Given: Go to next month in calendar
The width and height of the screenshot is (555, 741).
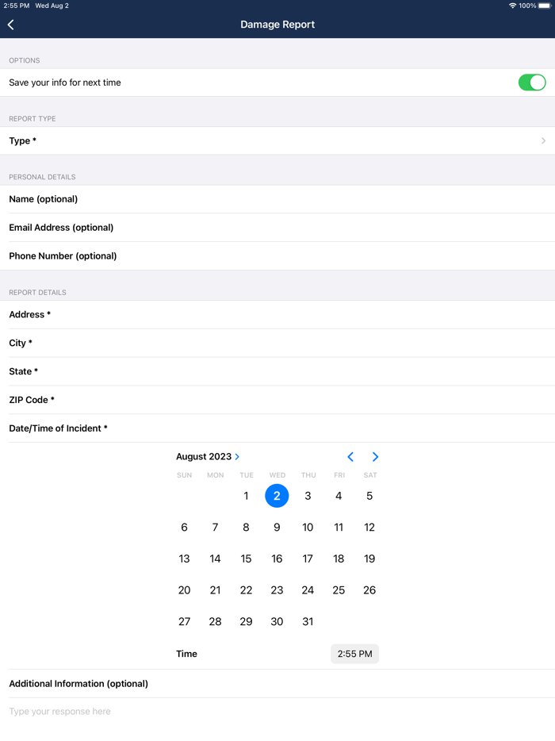Looking at the screenshot, I should pyautogui.click(x=375, y=456).
